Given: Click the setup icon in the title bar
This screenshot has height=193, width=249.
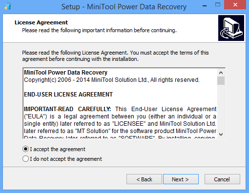Looking at the screenshot, I should coord(8,6).
